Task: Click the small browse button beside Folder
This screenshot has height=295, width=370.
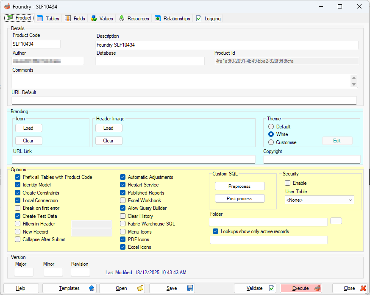Action: (336, 221)
